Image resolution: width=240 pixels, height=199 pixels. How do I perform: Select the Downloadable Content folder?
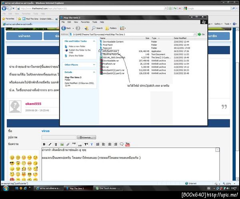click(x=113, y=42)
